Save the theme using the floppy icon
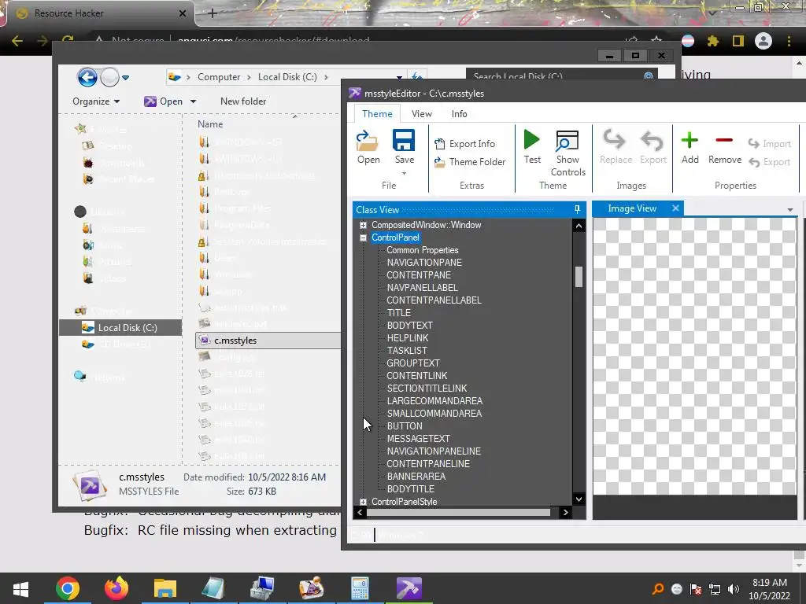Viewport: 806px width, 604px height. point(404,140)
